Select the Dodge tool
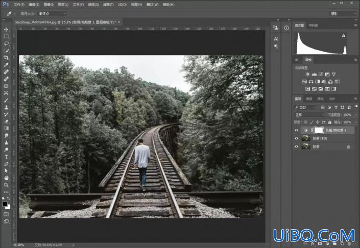Viewport: 360px width, 248px height. 6,150
